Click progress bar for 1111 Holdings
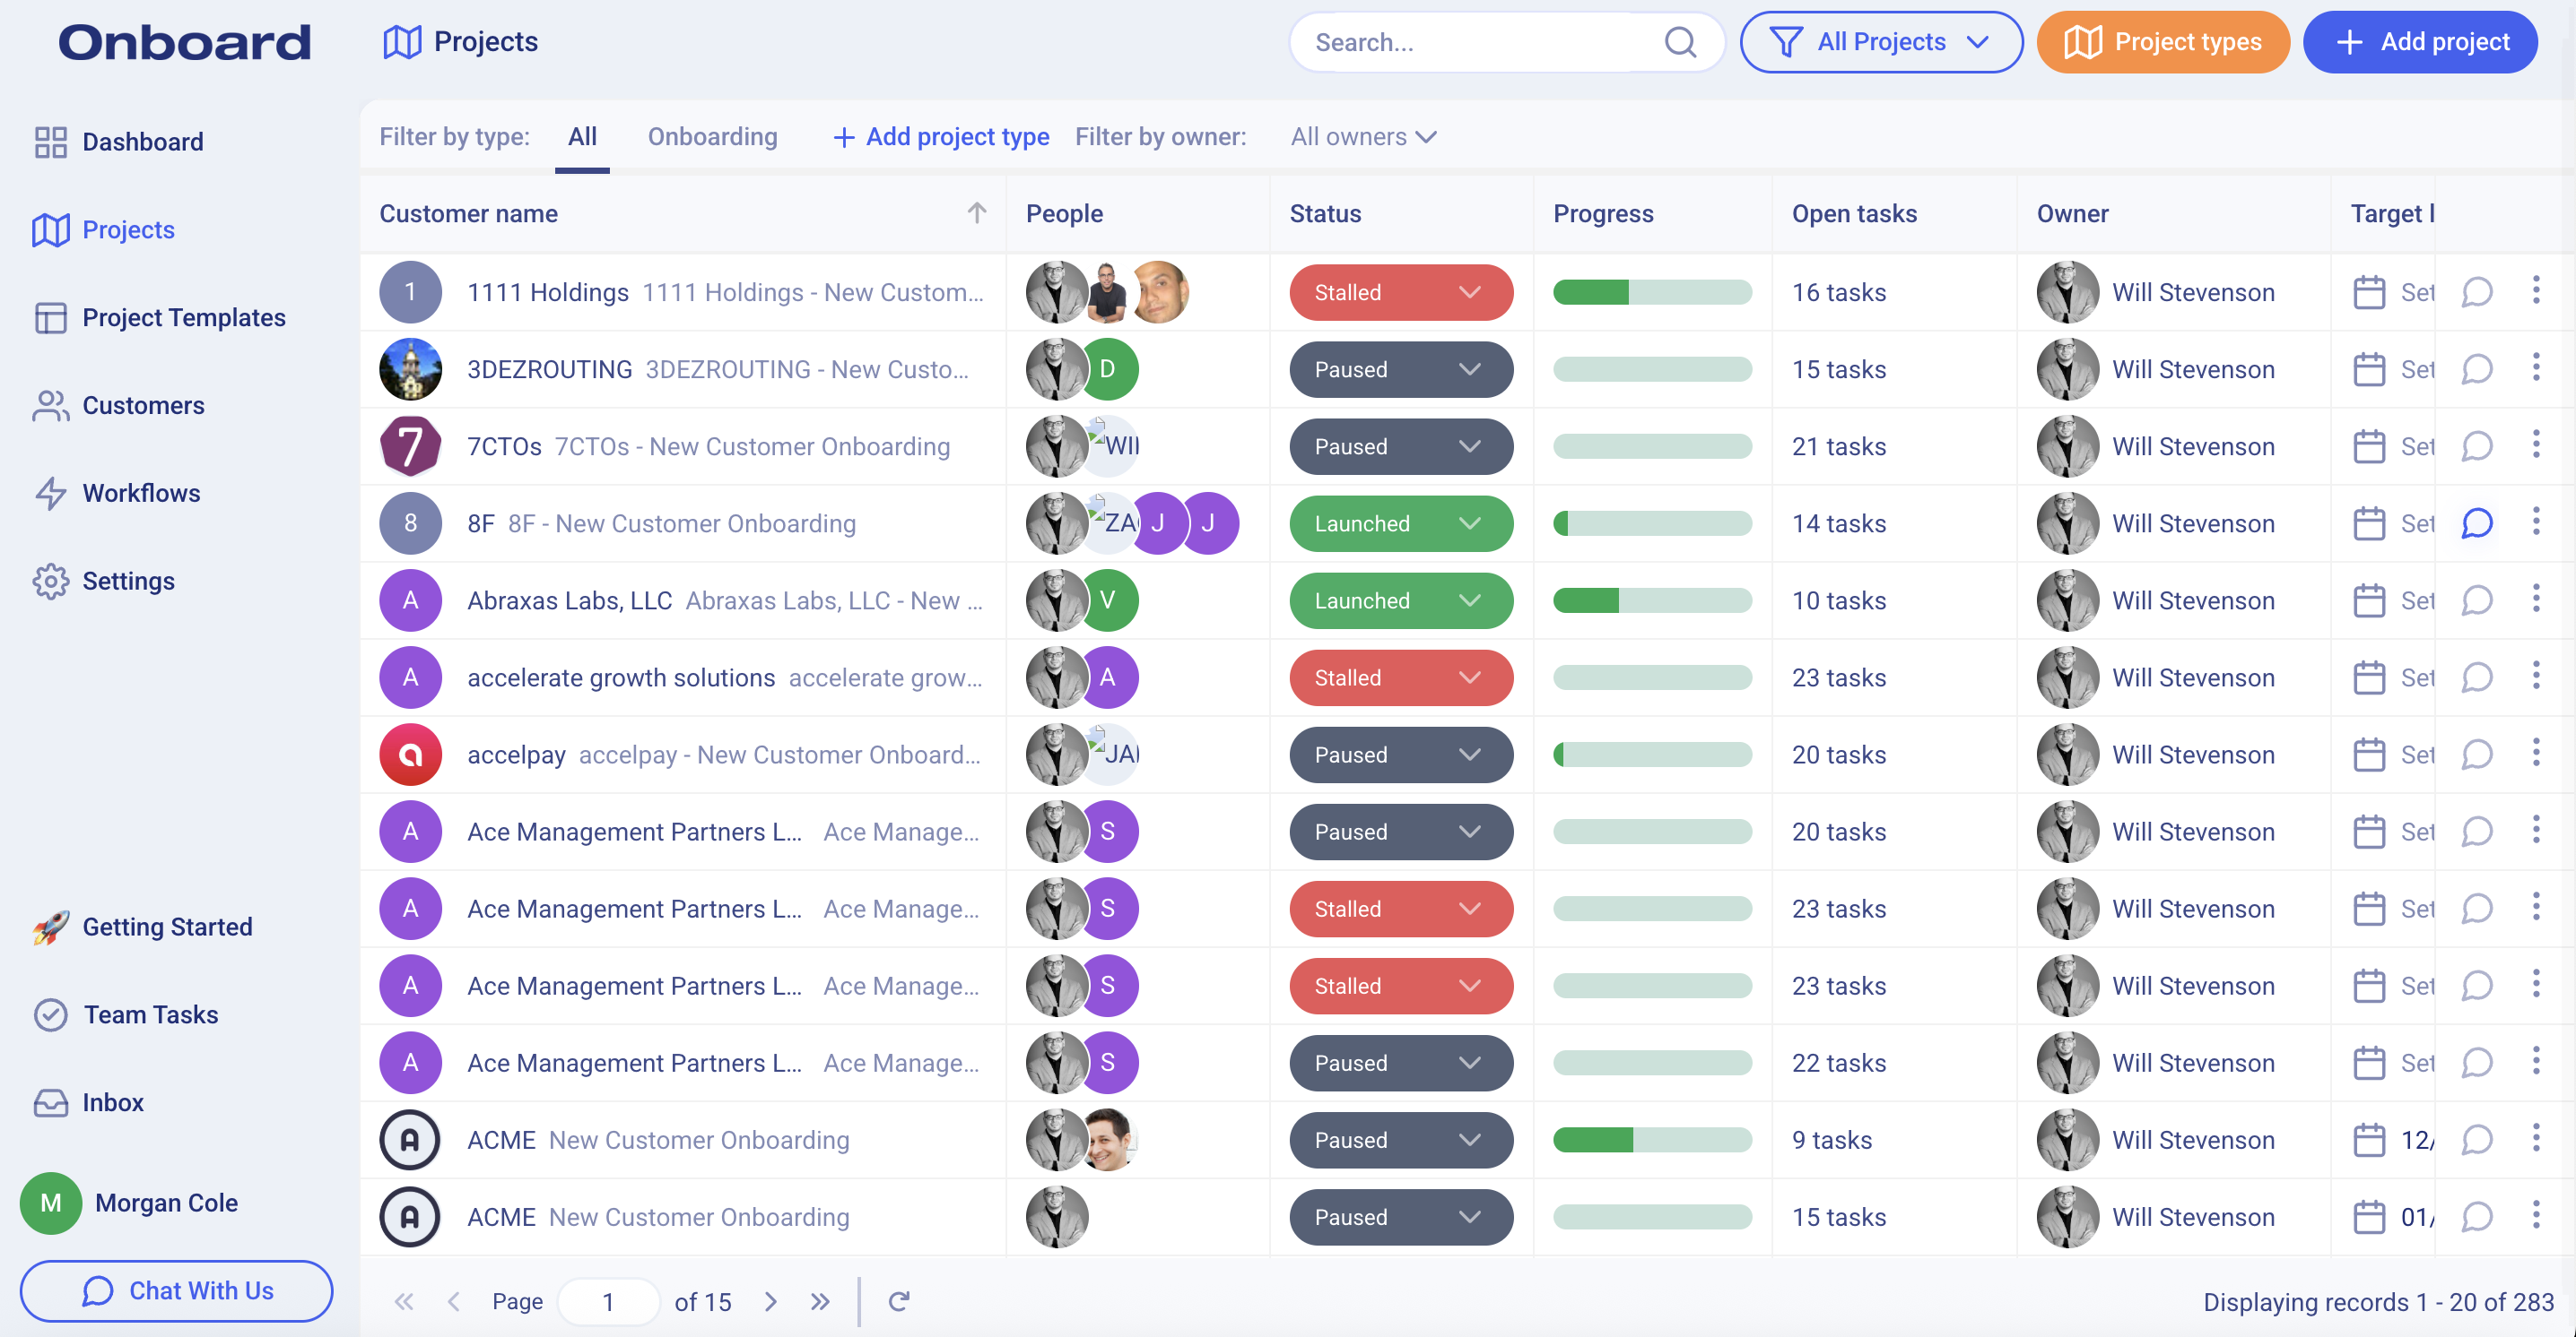Screen dimensions: 2576x1337 (1651, 292)
